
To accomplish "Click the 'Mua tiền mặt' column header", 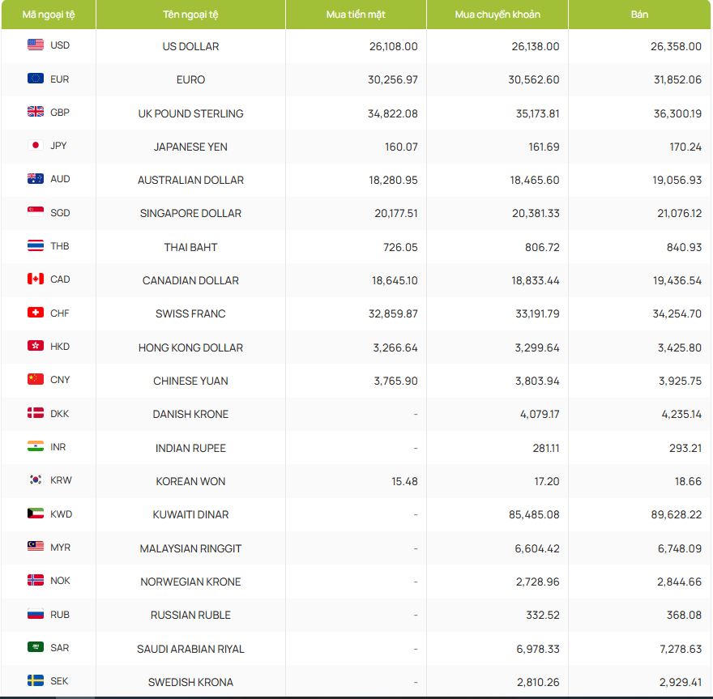I will [x=356, y=15].
